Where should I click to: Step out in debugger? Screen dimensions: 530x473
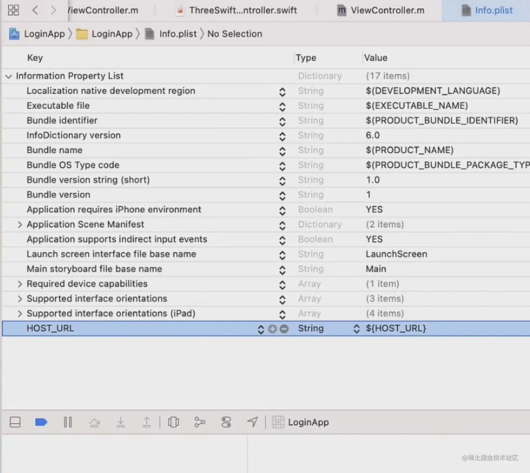147,422
